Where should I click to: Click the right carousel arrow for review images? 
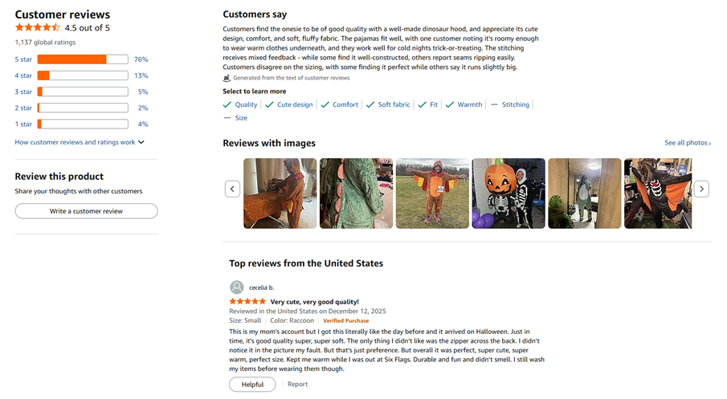click(701, 189)
